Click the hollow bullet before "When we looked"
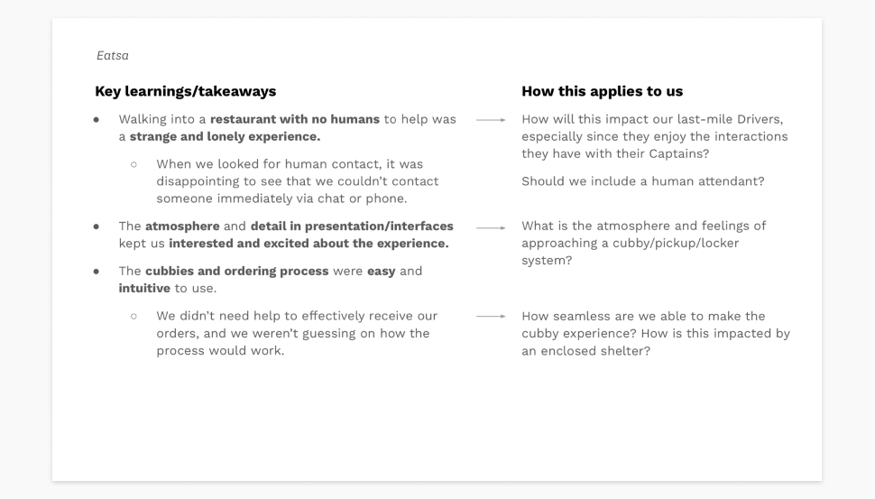 pos(134,165)
